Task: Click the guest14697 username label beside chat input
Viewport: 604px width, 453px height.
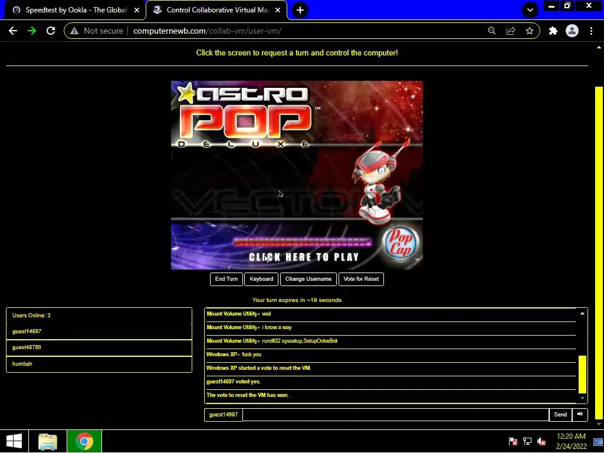Action: tap(224, 415)
